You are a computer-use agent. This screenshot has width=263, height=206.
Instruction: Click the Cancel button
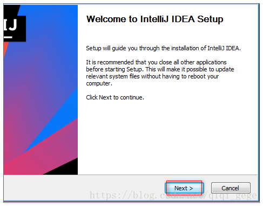(x=231, y=188)
